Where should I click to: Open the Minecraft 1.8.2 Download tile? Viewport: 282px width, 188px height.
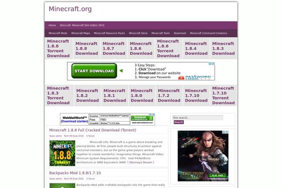click(x=87, y=95)
